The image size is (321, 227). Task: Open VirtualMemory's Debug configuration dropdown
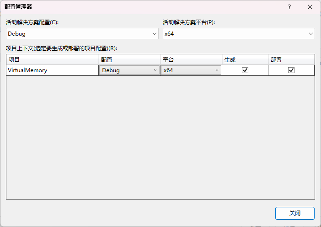tap(155, 70)
